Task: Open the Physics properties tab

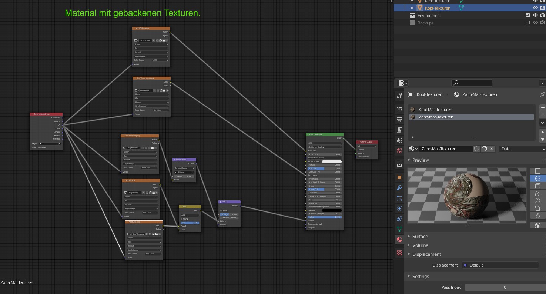Action: [x=399, y=208]
